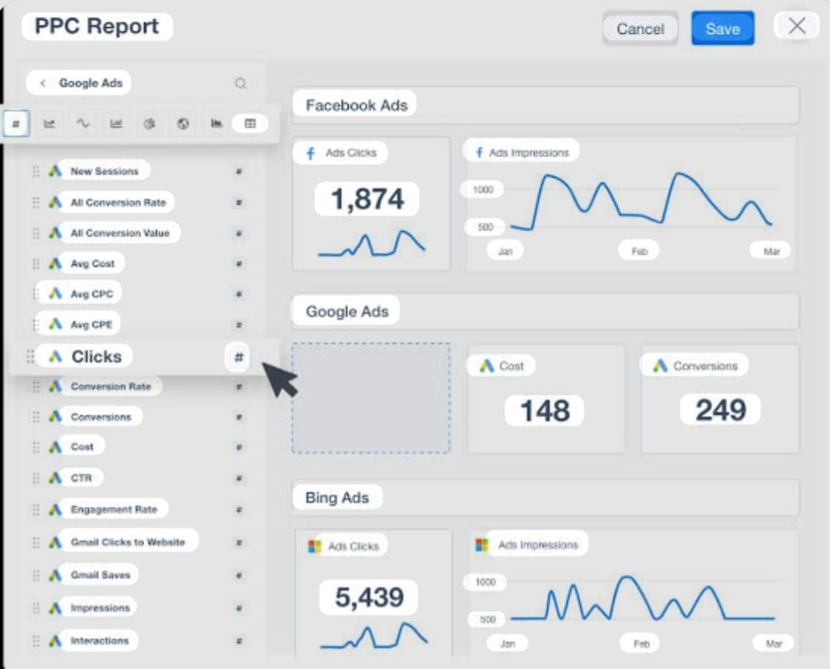Open the Bing Ads Clicks 5,439 widget

pos(373,593)
